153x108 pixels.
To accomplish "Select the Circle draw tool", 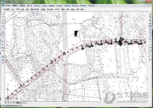I will click(x=3, y=32).
